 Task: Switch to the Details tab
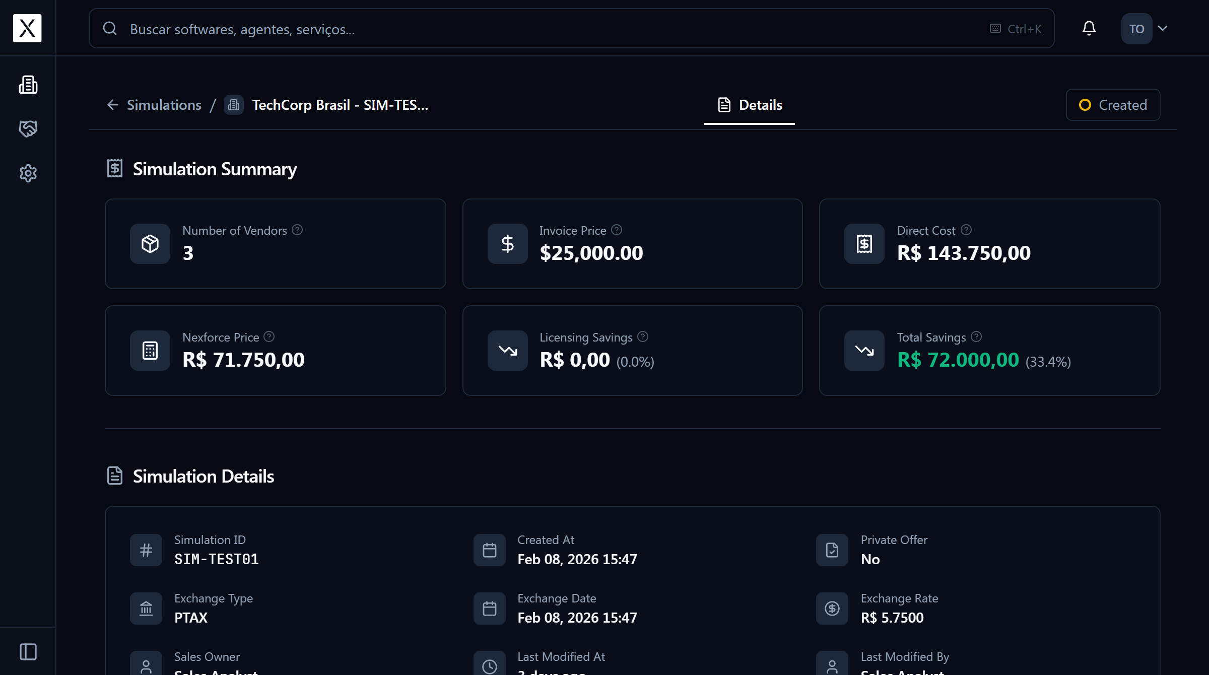coord(750,105)
